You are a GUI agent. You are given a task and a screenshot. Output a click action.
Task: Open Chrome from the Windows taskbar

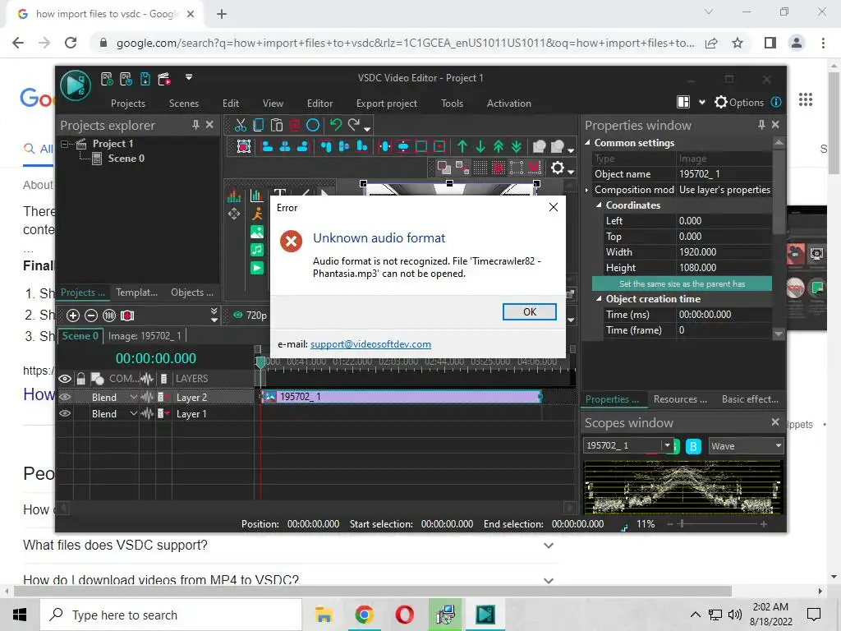364,615
